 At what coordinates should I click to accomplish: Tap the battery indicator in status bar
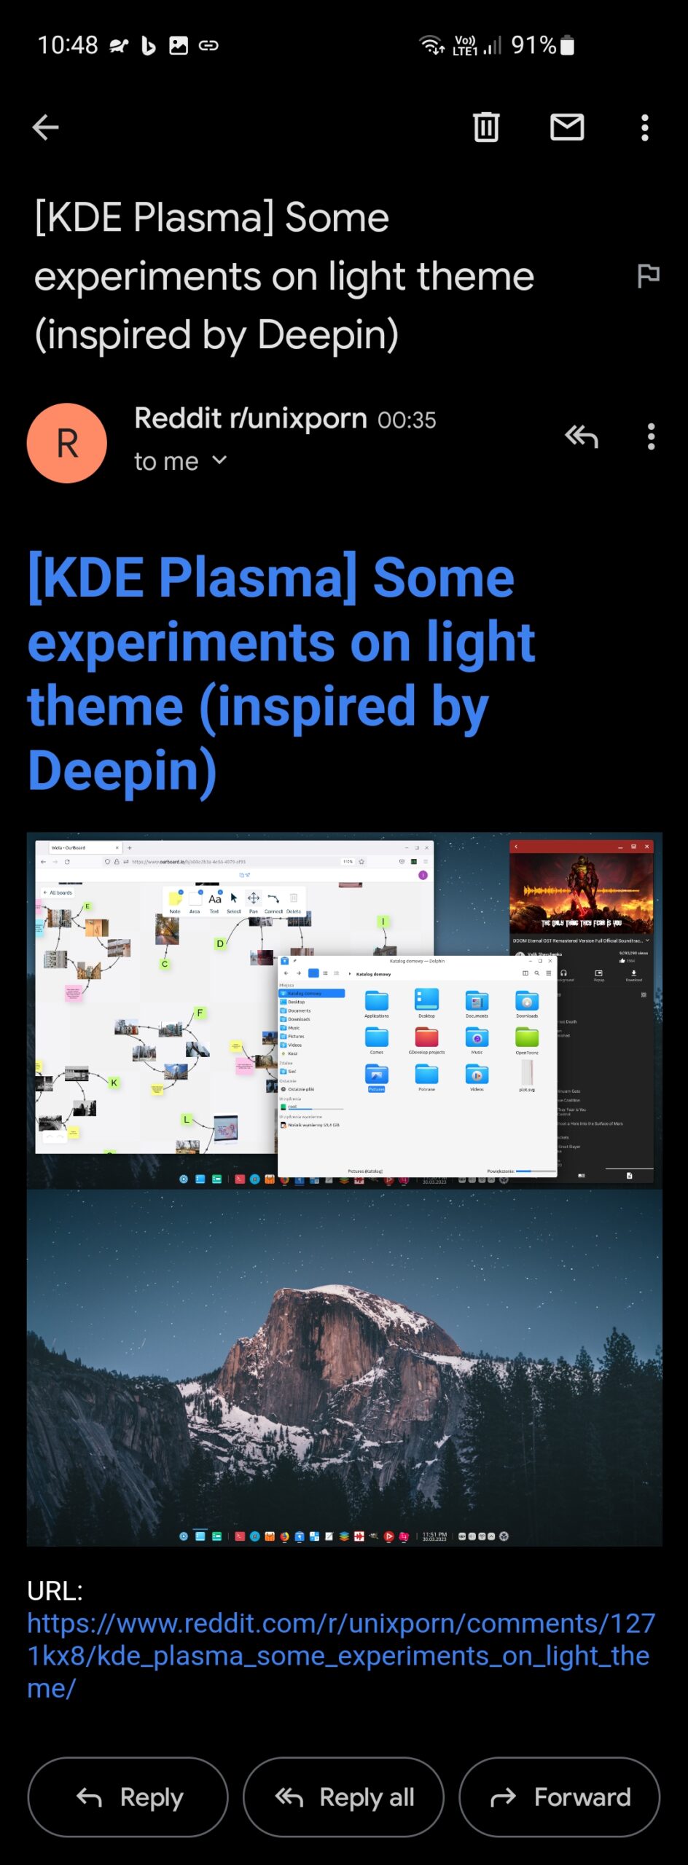click(568, 45)
